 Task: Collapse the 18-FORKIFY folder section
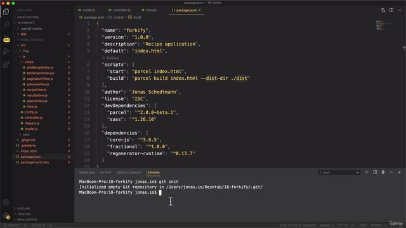pyautogui.click(x=25, y=23)
